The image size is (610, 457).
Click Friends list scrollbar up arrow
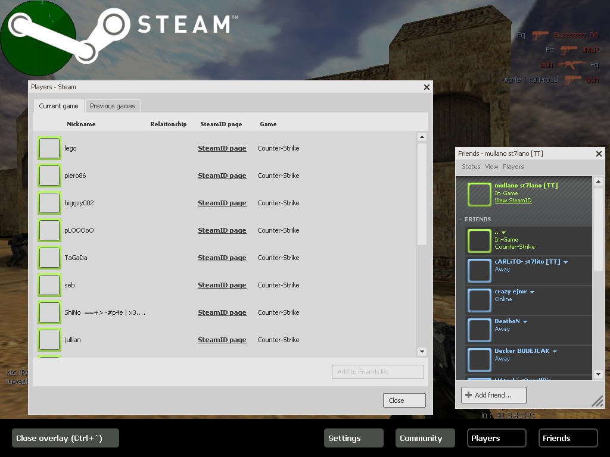tap(598, 181)
